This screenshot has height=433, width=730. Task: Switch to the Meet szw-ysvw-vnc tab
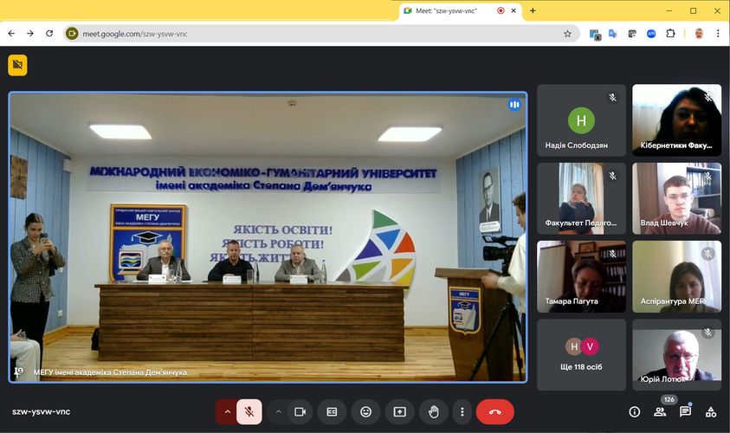pos(446,10)
